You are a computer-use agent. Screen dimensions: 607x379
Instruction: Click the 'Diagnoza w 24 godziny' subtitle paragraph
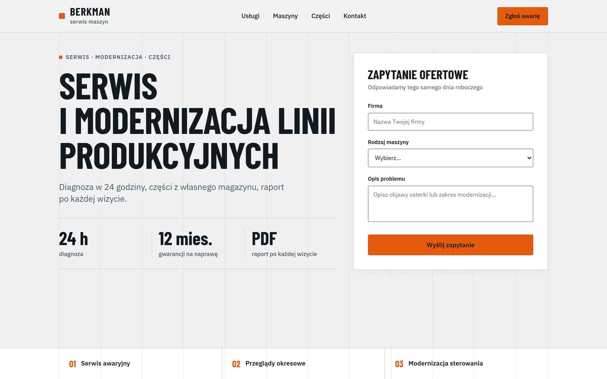coord(171,193)
